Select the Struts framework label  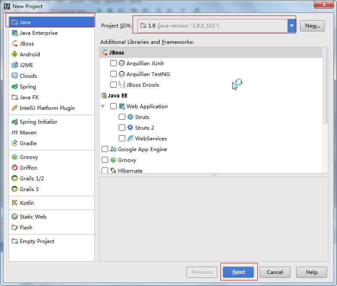click(x=142, y=117)
